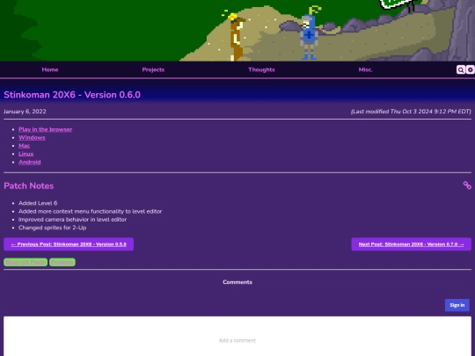
Task: Open the site search icon
Action: 461,70
